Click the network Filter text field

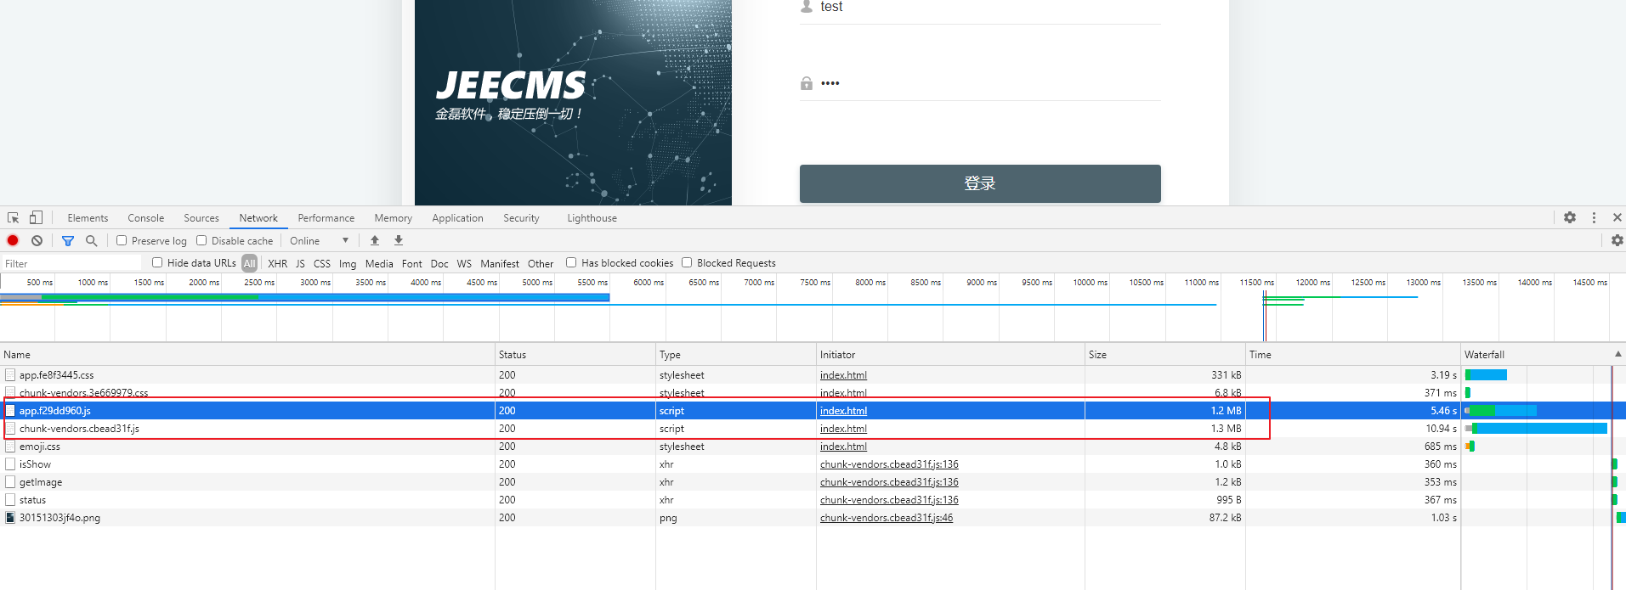(71, 264)
